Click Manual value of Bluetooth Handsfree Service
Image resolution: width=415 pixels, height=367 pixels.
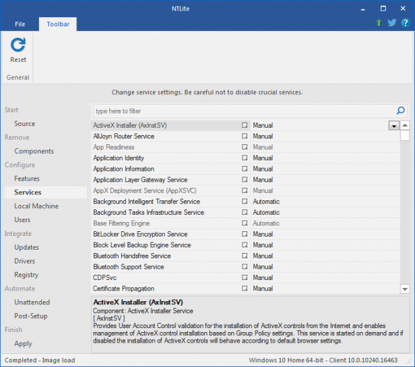point(263,256)
